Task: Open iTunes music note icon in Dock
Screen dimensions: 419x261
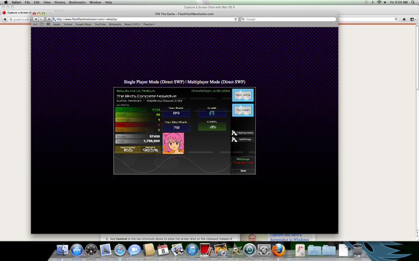Action: pos(192,250)
